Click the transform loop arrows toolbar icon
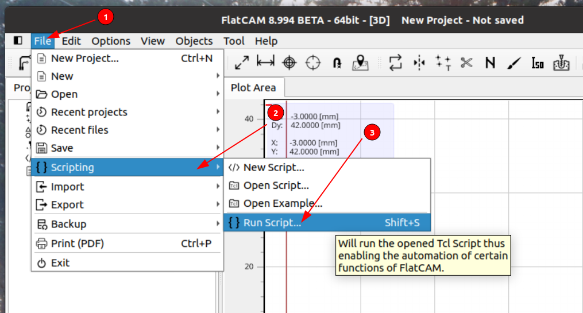 click(x=395, y=63)
